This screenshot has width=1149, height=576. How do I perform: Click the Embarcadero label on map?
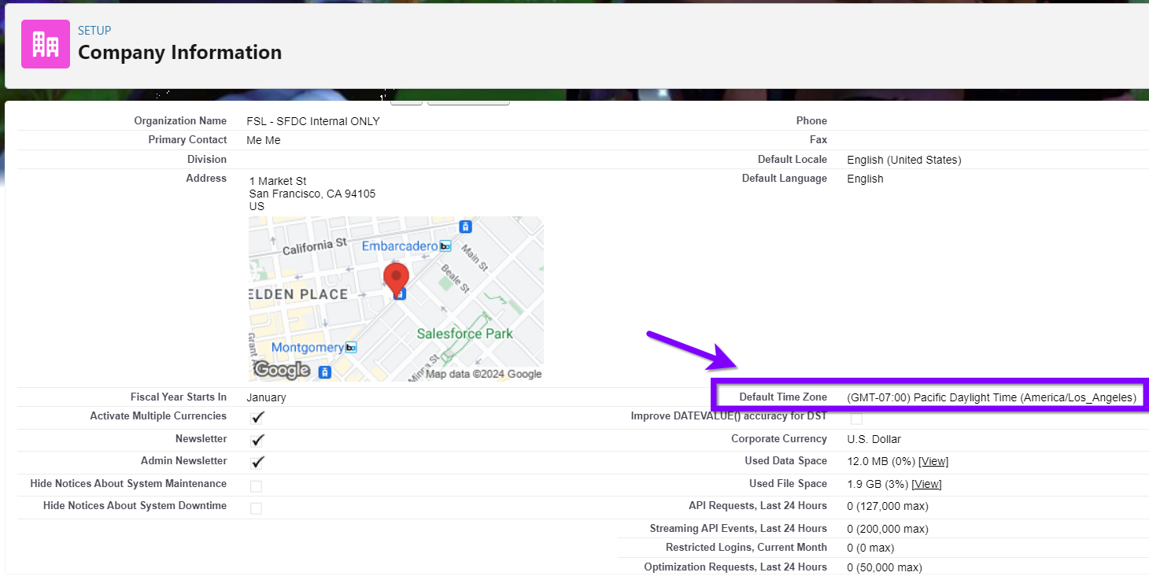pyautogui.click(x=399, y=246)
